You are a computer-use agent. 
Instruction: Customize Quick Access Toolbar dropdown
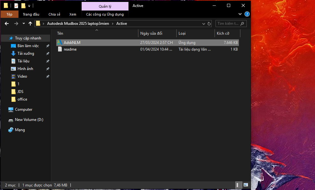[29, 6]
